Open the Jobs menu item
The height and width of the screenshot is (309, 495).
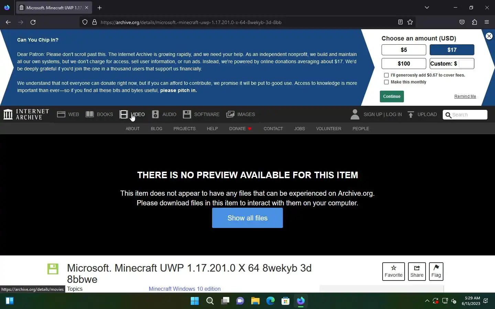(299, 129)
